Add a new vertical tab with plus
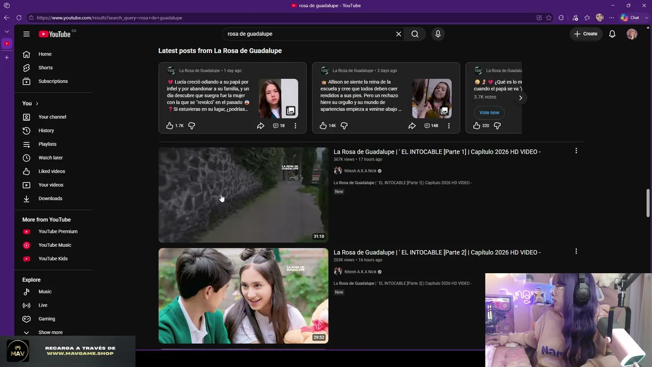Image resolution: width=652 pixels, height=367 pixels. pos(7,58)
